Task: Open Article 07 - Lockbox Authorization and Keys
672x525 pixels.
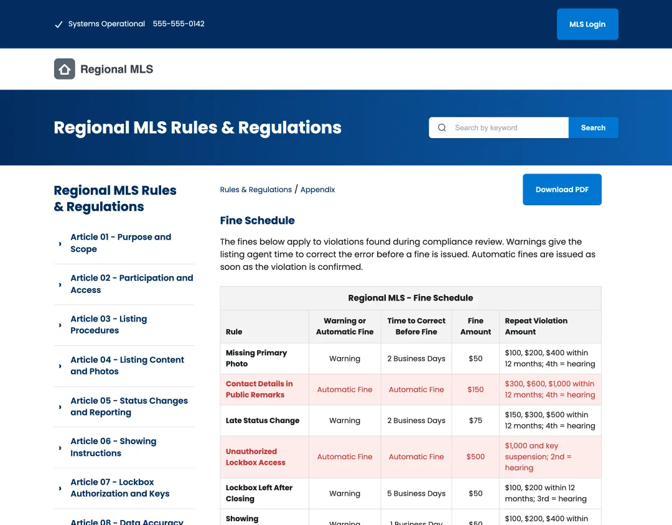Action: pos(120,488)
